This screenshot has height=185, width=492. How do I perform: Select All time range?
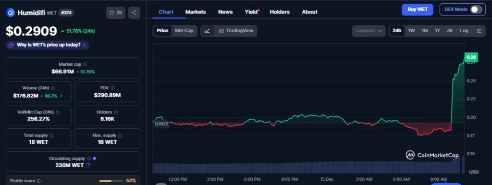pos(450,31)
